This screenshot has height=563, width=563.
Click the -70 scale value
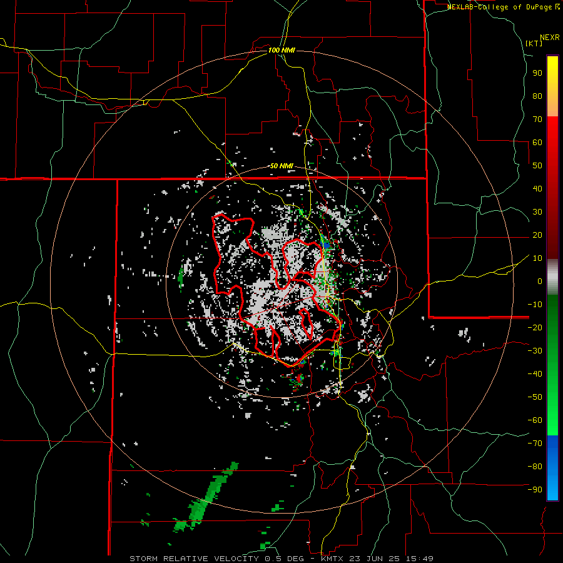pos(535,444)
